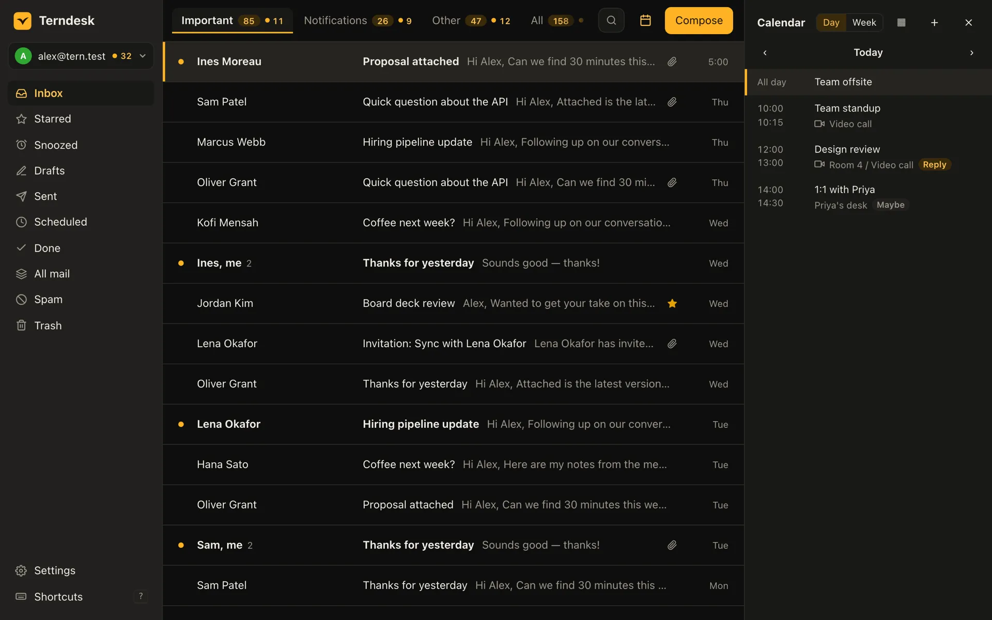This screenshot has width=992, height=620.
Task: Open the Done folder
Action: click(81, 248)
